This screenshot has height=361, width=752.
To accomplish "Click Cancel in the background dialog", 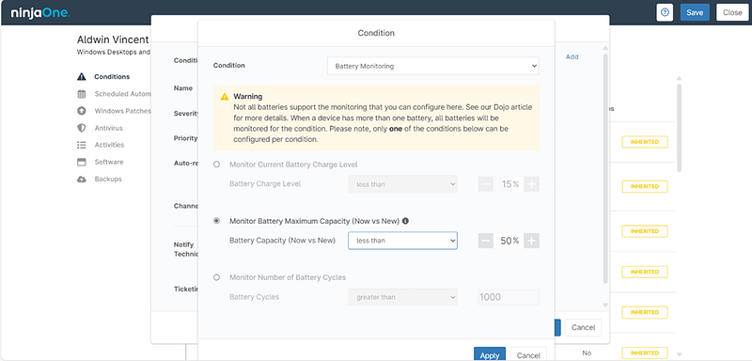I will tap(583, 327).
